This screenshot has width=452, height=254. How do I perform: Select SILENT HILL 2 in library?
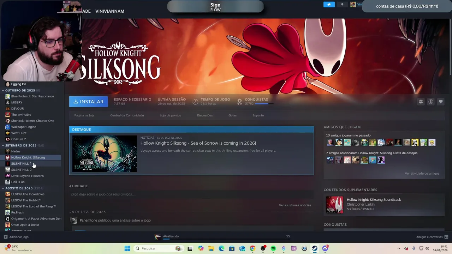click(21, 170)
